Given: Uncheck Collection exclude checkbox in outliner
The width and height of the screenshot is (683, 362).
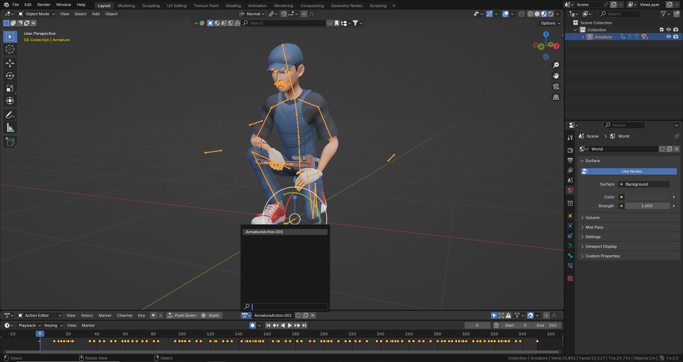Looking at the screenshot, I should 662,30.
